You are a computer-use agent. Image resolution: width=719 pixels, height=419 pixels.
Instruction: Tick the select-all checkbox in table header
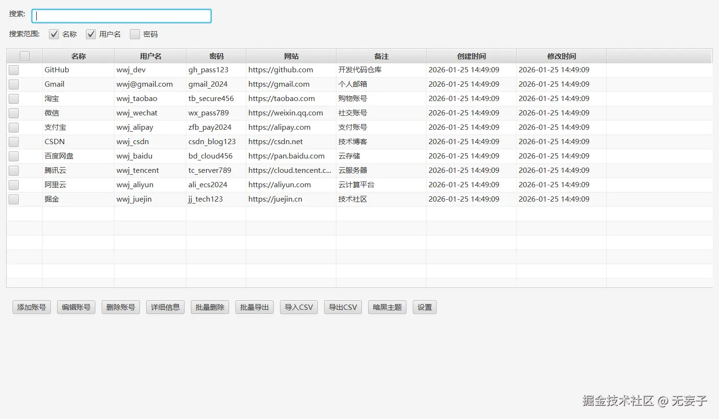24,56
